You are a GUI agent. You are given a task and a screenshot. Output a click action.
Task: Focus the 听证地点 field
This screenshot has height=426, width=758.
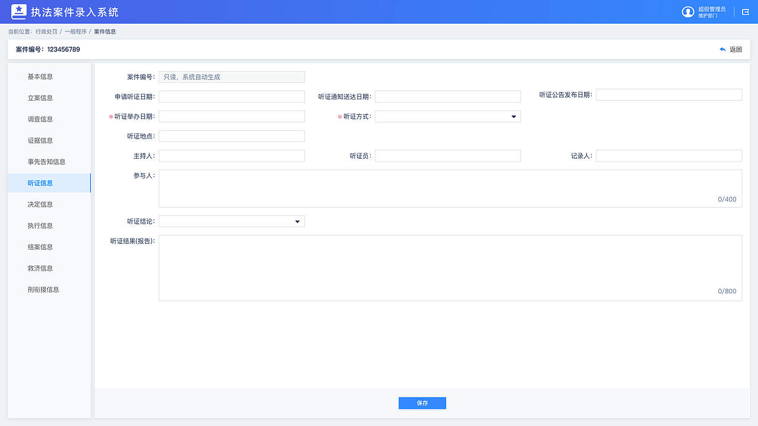tap(232, 136)
